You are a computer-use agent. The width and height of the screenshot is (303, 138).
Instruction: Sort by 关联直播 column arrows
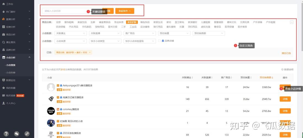point(212,78)
